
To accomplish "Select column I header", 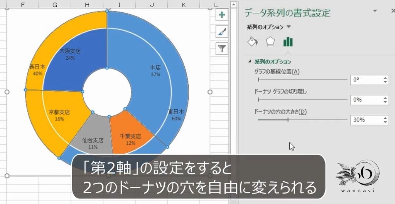I will (x=119, y=4).
